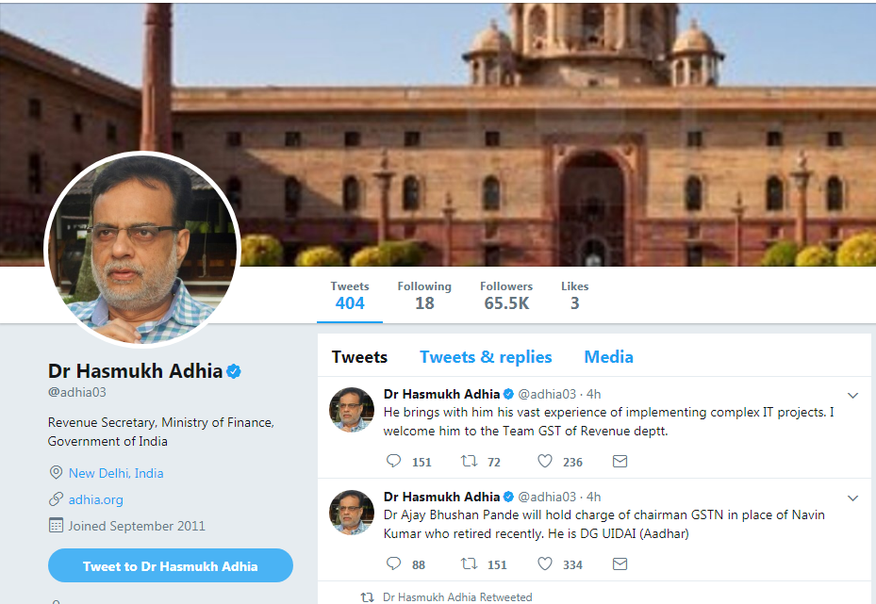Click Tweet to Dr Hasmukh Adhia button
Image resolution: width=876 pixels, height=604 pixels.
pos(171,565)
